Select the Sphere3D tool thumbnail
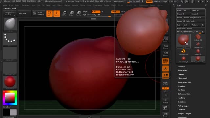Image resolution: width=210 pixels, height=118 pixels. tap(198, 52)
